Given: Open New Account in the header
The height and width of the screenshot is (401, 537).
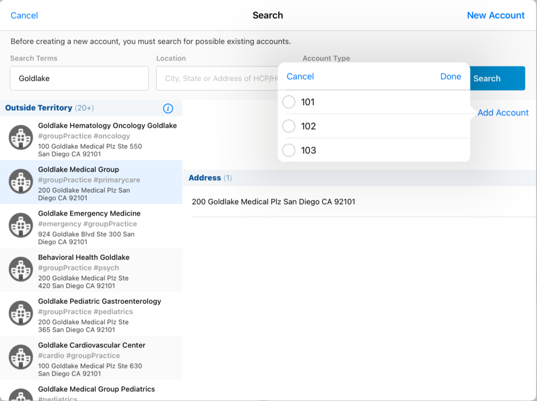Looking at the screenshot, I should click(x=495, y=16).
